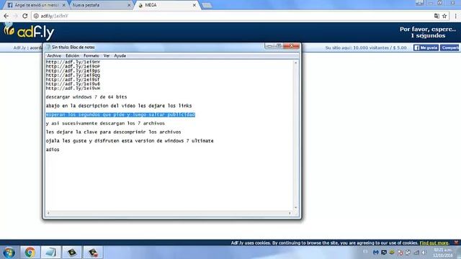Image resolution: width=461 pixels, height=259 pixels.
Task: Click the line starting 'abajo en la descripcion'
Action: tap(119, 106)
